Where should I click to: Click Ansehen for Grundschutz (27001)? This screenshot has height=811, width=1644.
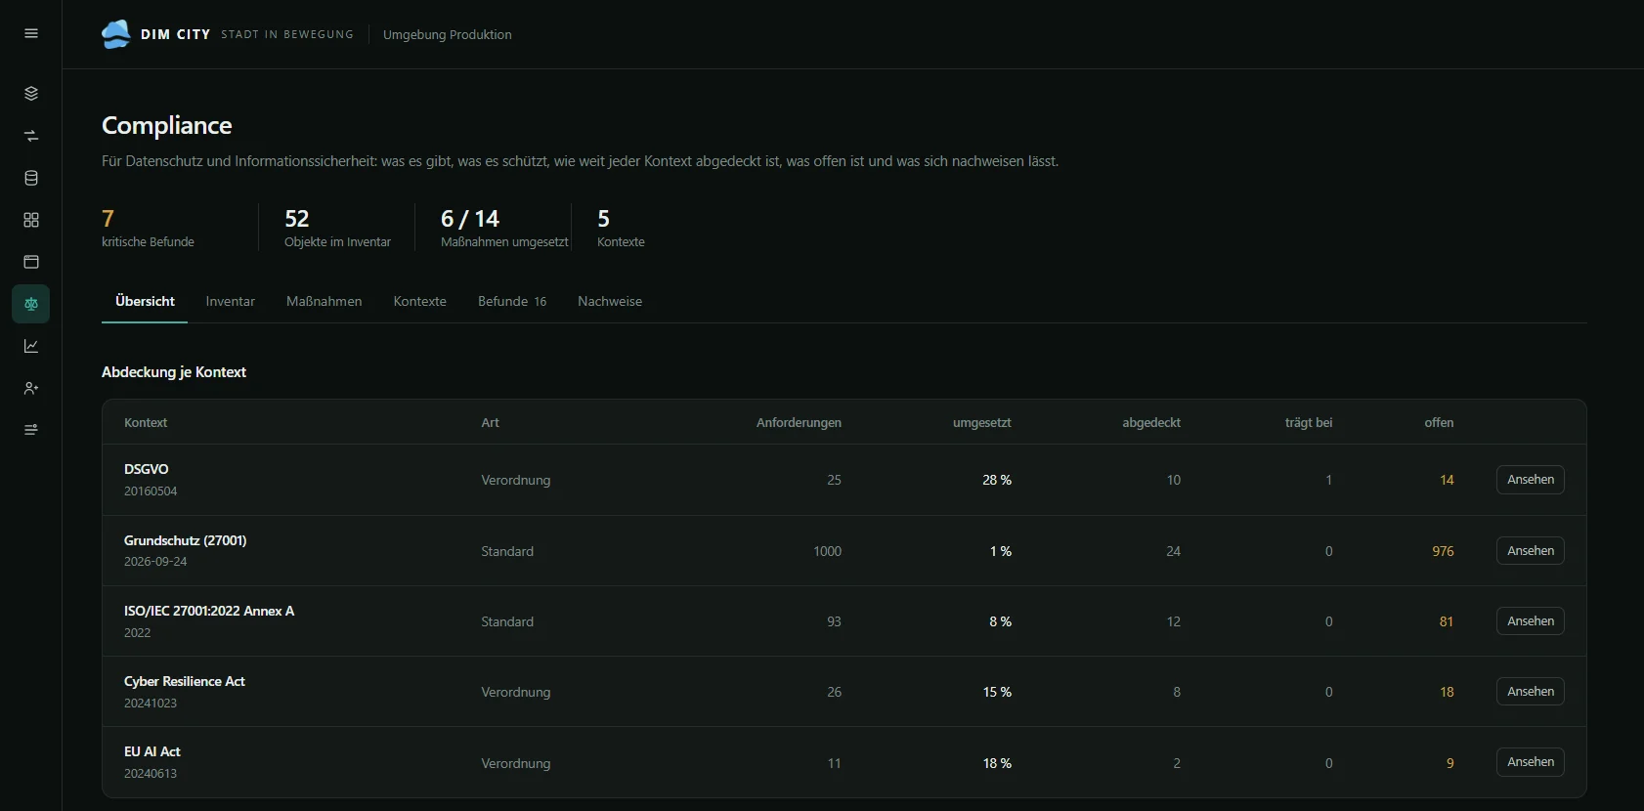(x=1531, y=551)
